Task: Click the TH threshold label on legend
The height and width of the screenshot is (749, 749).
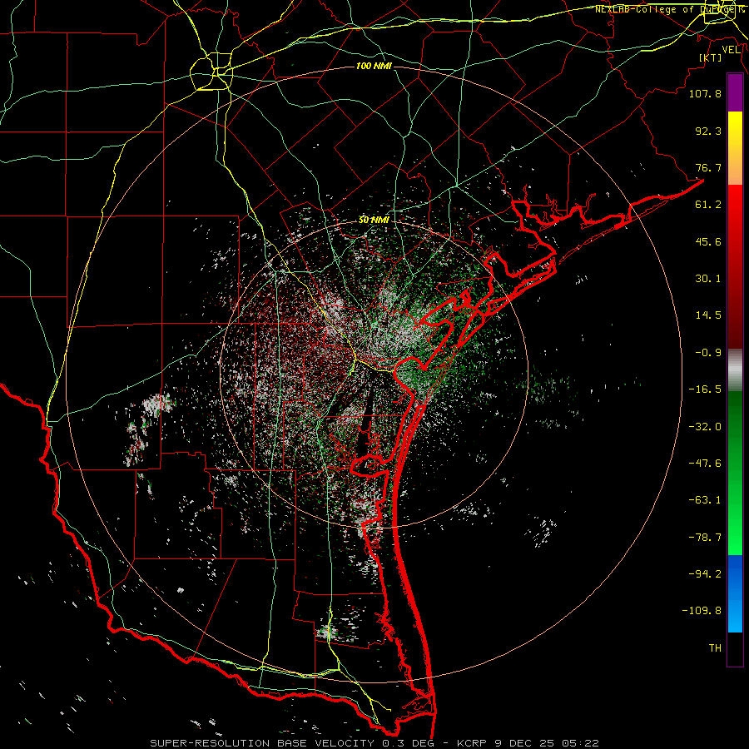Action: tap(715, 648)
